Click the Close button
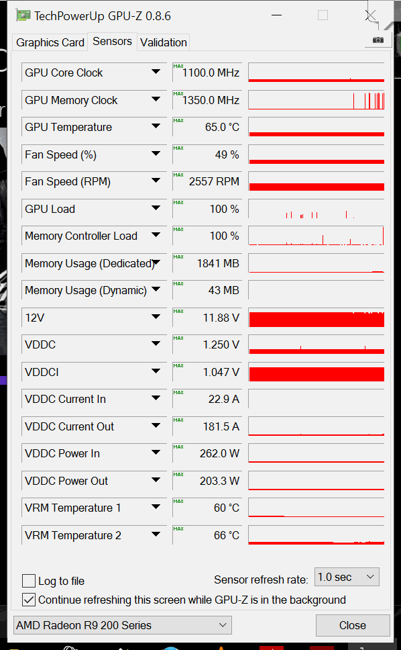The width and height of the screenshot is (401, 650). [x=353, y=625]
